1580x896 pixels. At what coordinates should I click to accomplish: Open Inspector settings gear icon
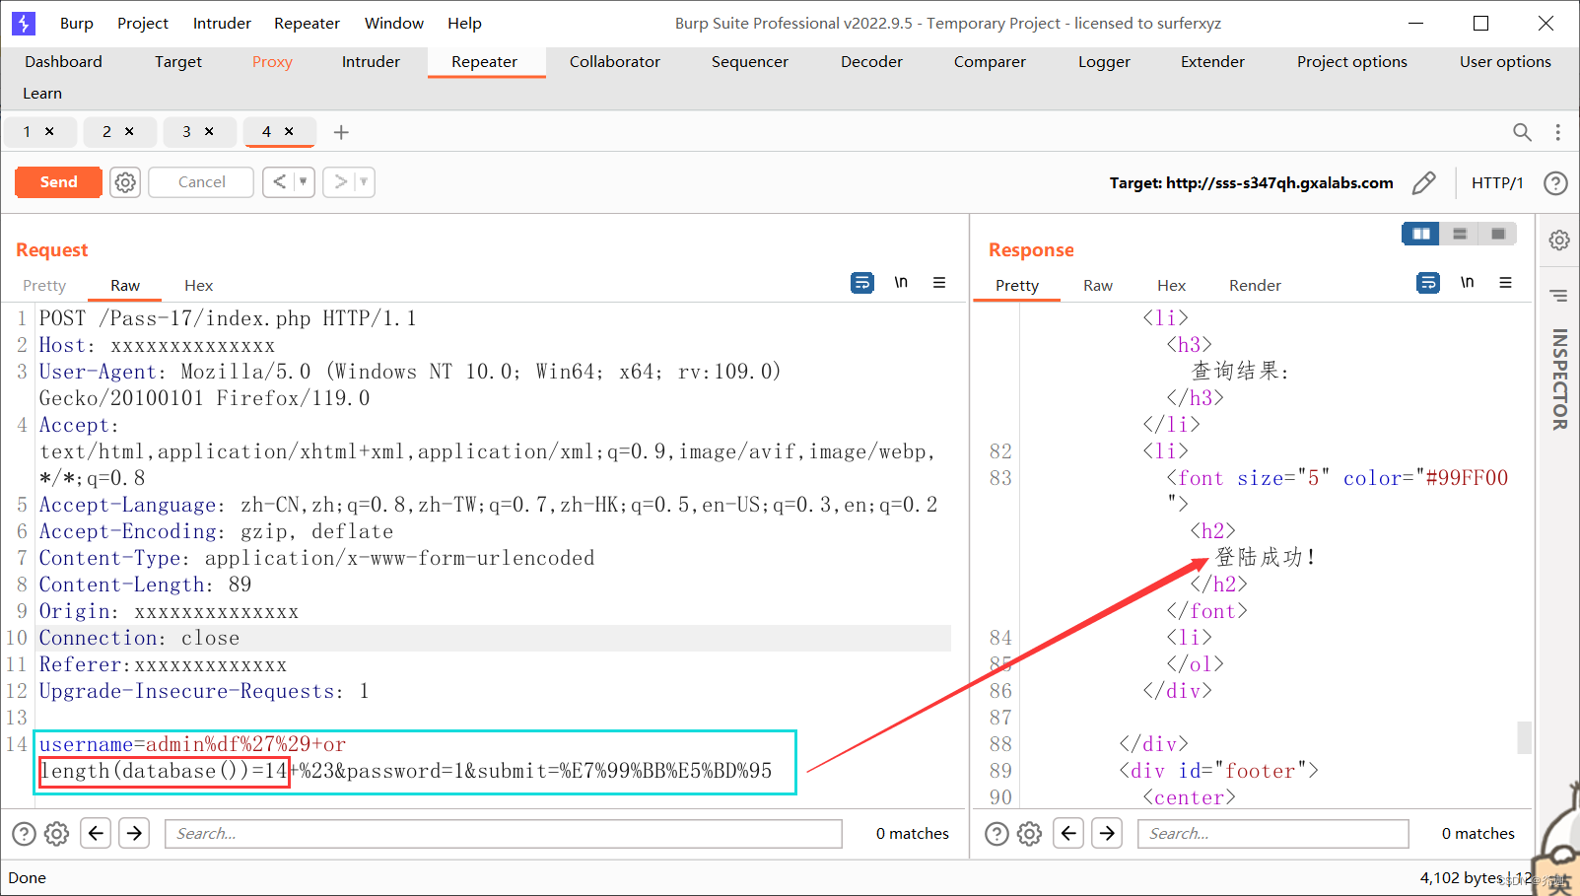[1558, 241]
